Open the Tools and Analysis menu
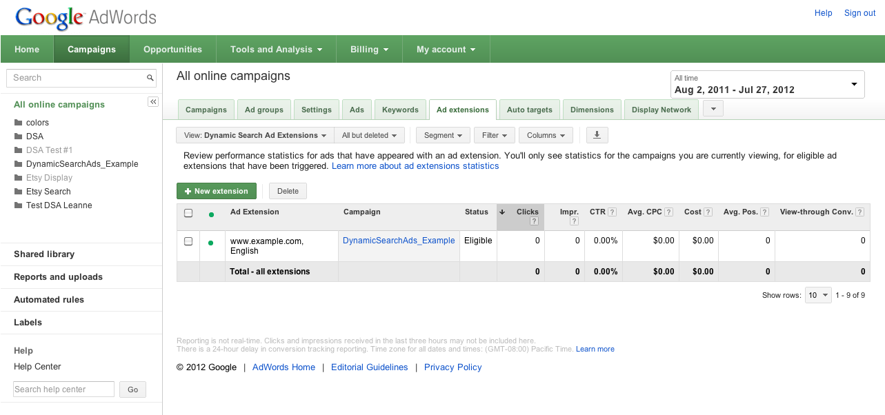 pyautogui.click(x=276, y=50)
